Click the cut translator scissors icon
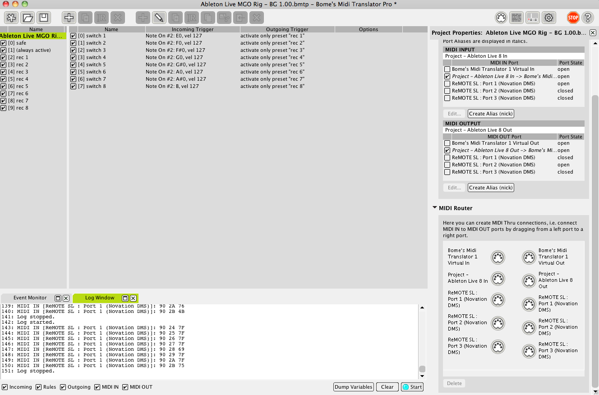This screenshot has width=599, height=395. (x=224, y=18)
